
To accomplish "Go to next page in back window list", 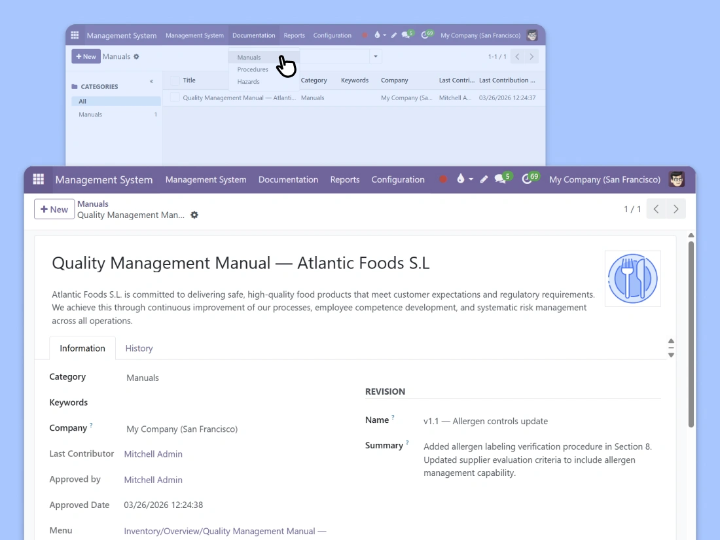I will coord(531,56).
